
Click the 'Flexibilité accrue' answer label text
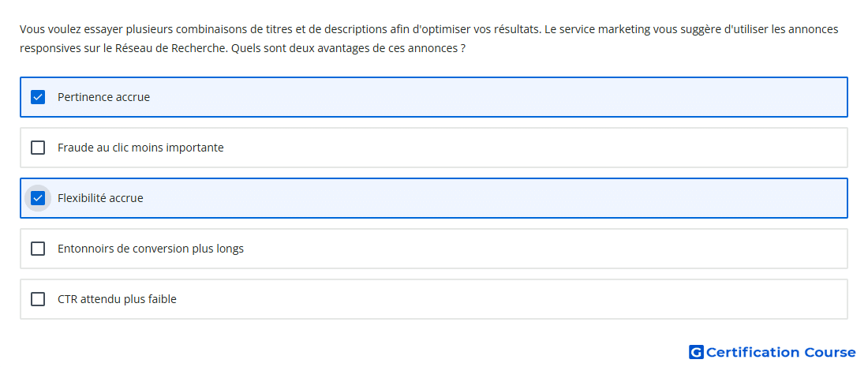tap(100, 198)
